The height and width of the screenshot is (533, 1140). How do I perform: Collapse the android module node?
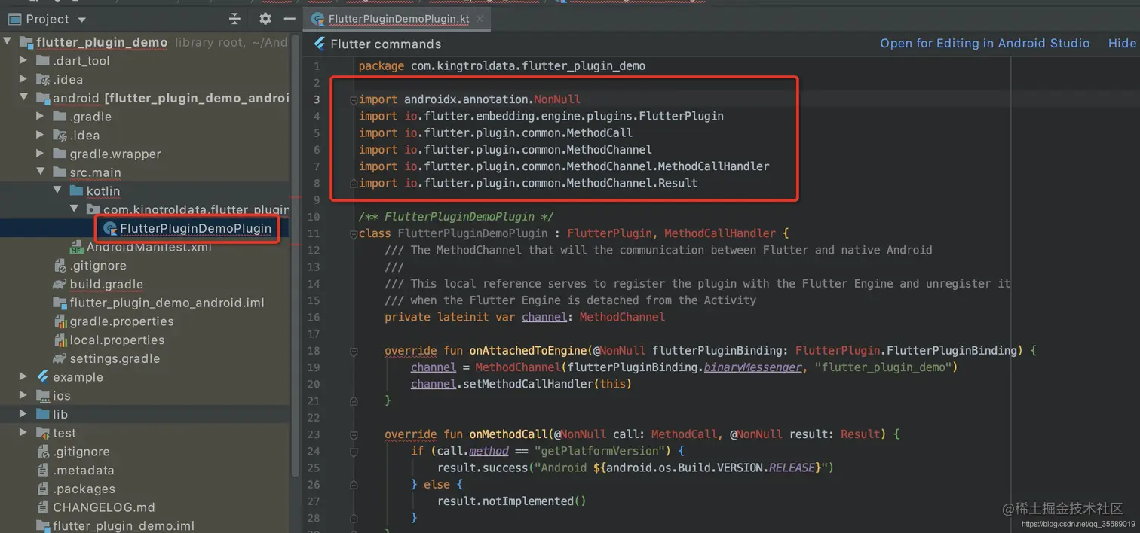24,98
